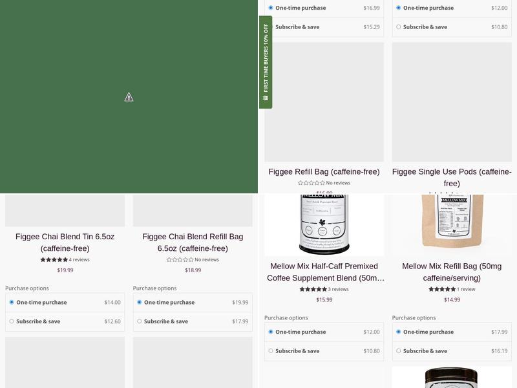Image resolution: width=517 pixels, height=388 pixels.
Task: Click the Figgee Refill Bag image placeholder
Action: 324,102
